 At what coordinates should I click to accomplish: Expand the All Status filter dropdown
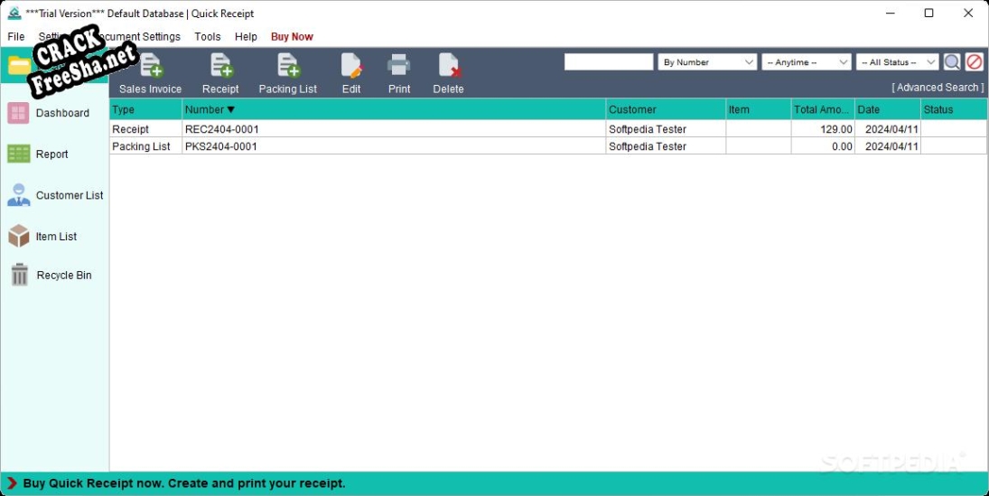pyautogui.click(x=898, y=62)
